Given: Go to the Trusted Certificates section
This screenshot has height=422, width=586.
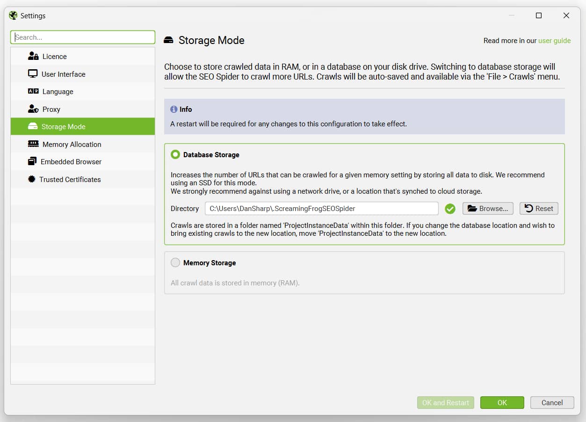Looking at the screenshot, I should [70, 179].
